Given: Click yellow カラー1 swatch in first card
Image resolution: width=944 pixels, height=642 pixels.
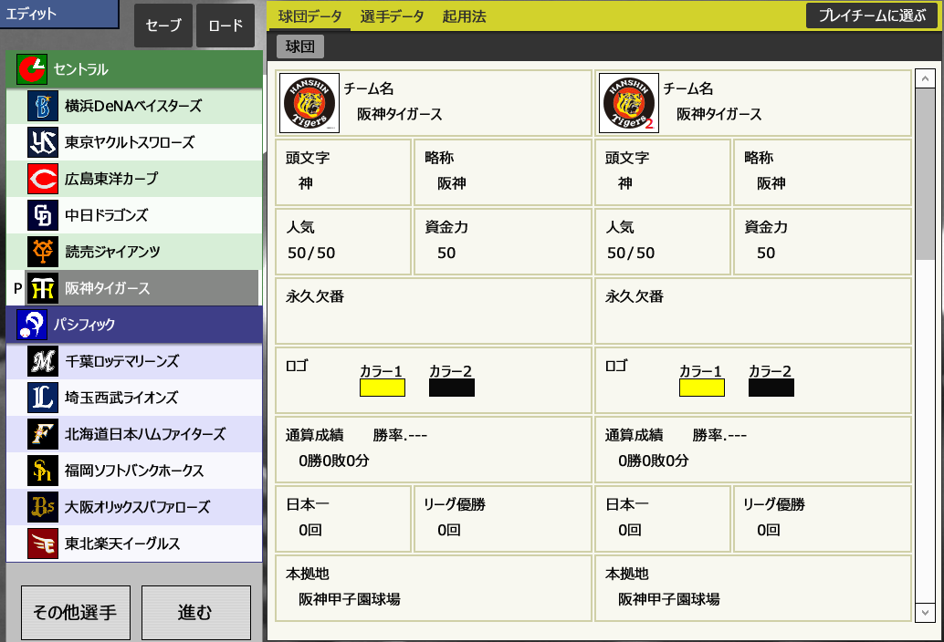Looking at the screenshot, I should pos(383,388).
